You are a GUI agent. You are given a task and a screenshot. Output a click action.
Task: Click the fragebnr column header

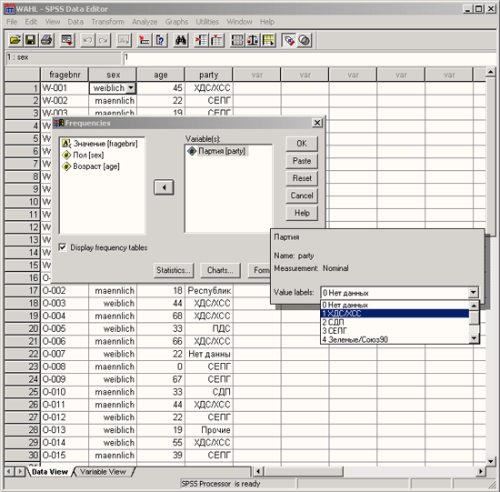point(65,75)
